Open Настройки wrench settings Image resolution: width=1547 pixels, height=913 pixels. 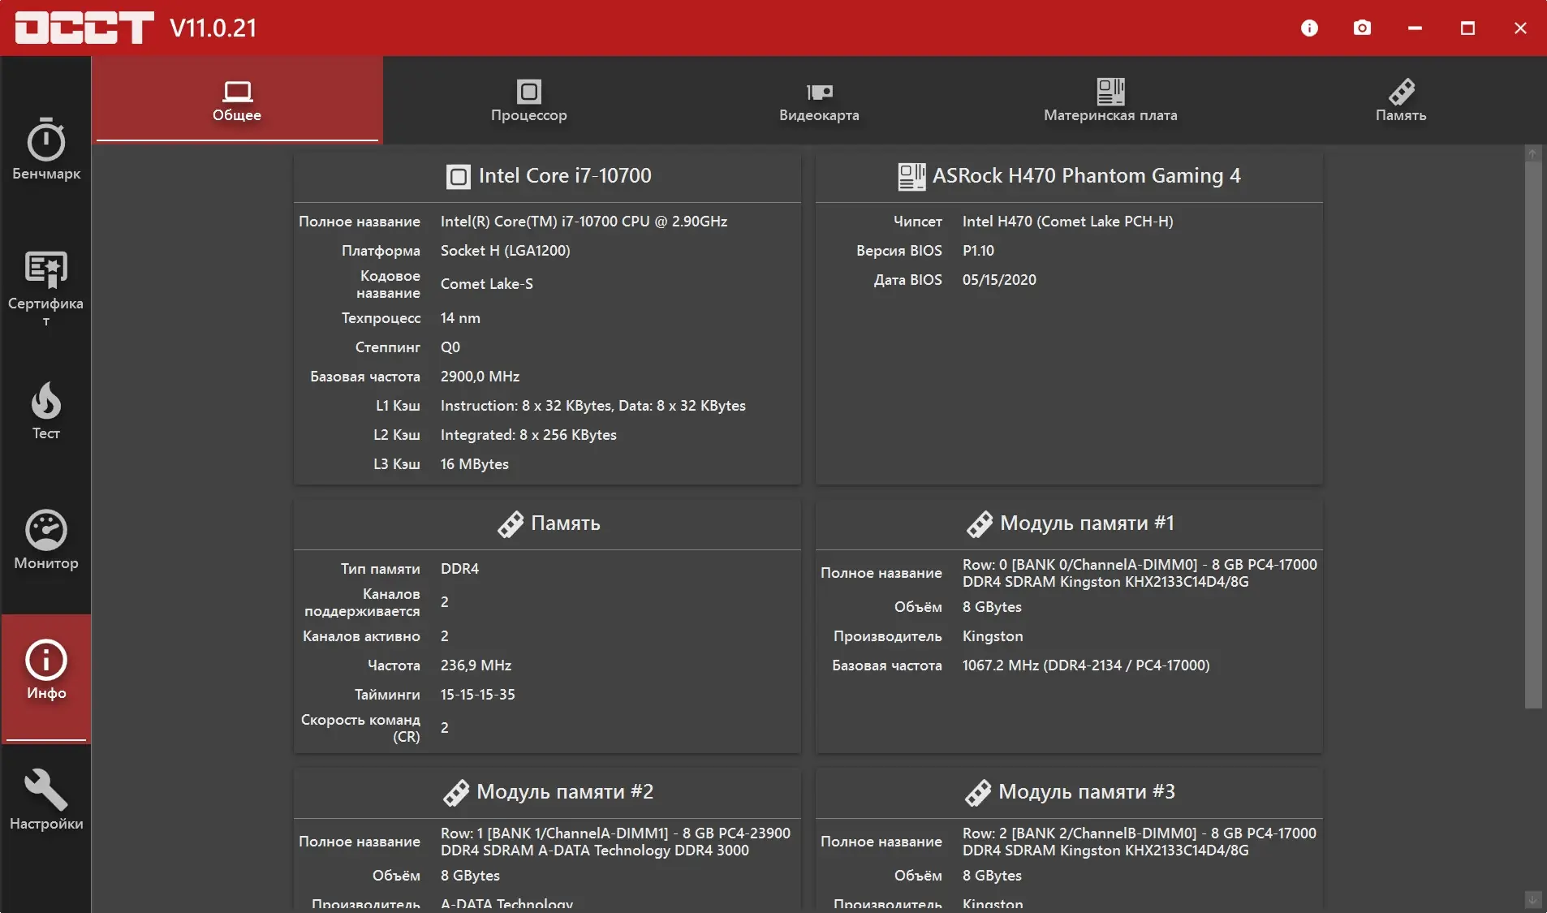point(46,801)
